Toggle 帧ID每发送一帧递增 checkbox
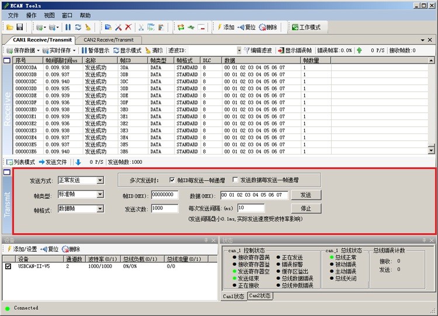Screen dimensions: 438x316 pyautogui.click(x=172, y=180)
